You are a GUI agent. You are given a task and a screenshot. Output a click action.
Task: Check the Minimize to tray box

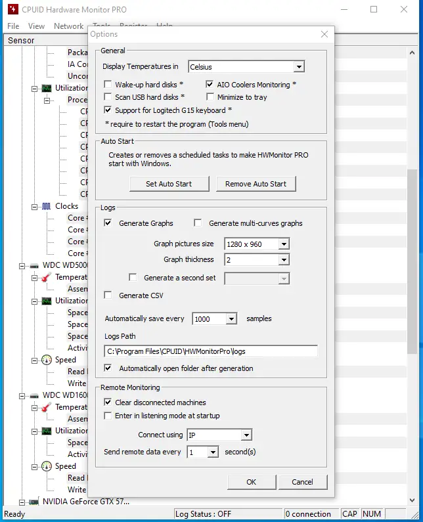[x=210, y=97]
